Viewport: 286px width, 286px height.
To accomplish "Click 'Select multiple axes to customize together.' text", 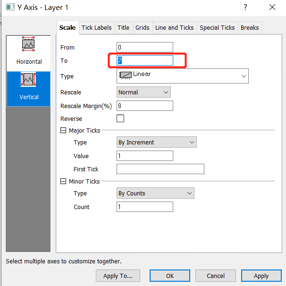I will [x=63, y=261].
